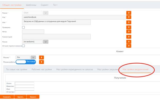This screenshot has width=160, height=100.
Task: Enable История подписи запросов checkbox
Action: pos(23,46)
